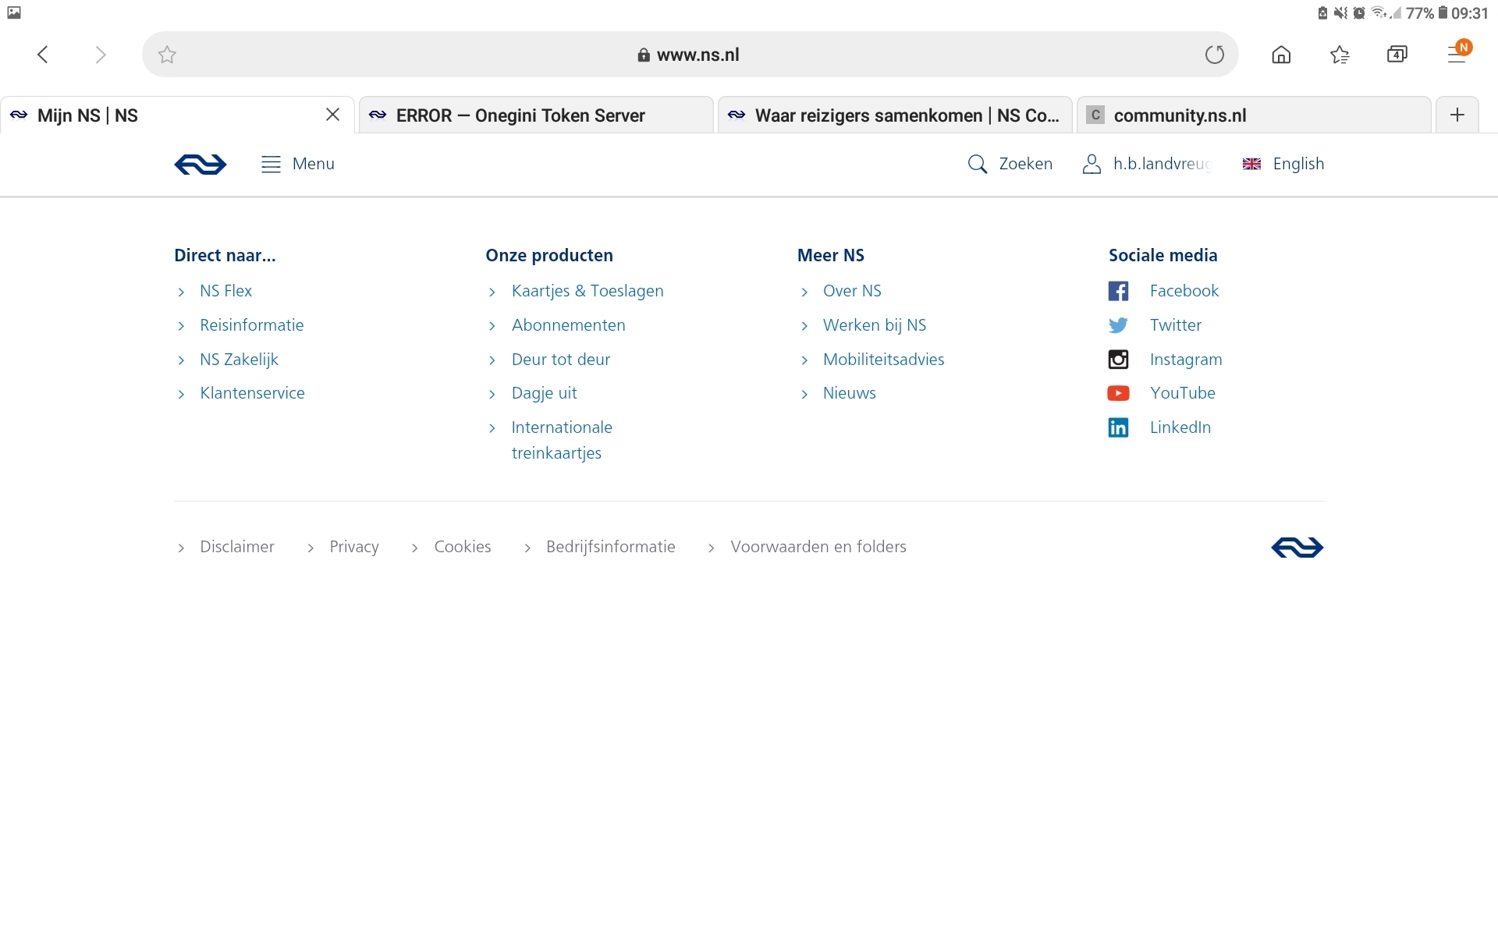1498x936 pixels.
Task: Open Internationale treinkaartjes link
Action: (x=562, y=440)
